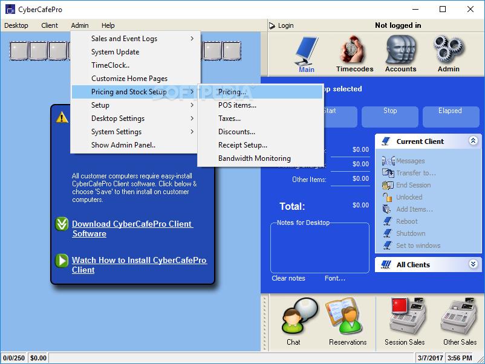Click the Unlocked padlock icon
The width and height of the screenshot is (485, 364).
coord(387,197)
